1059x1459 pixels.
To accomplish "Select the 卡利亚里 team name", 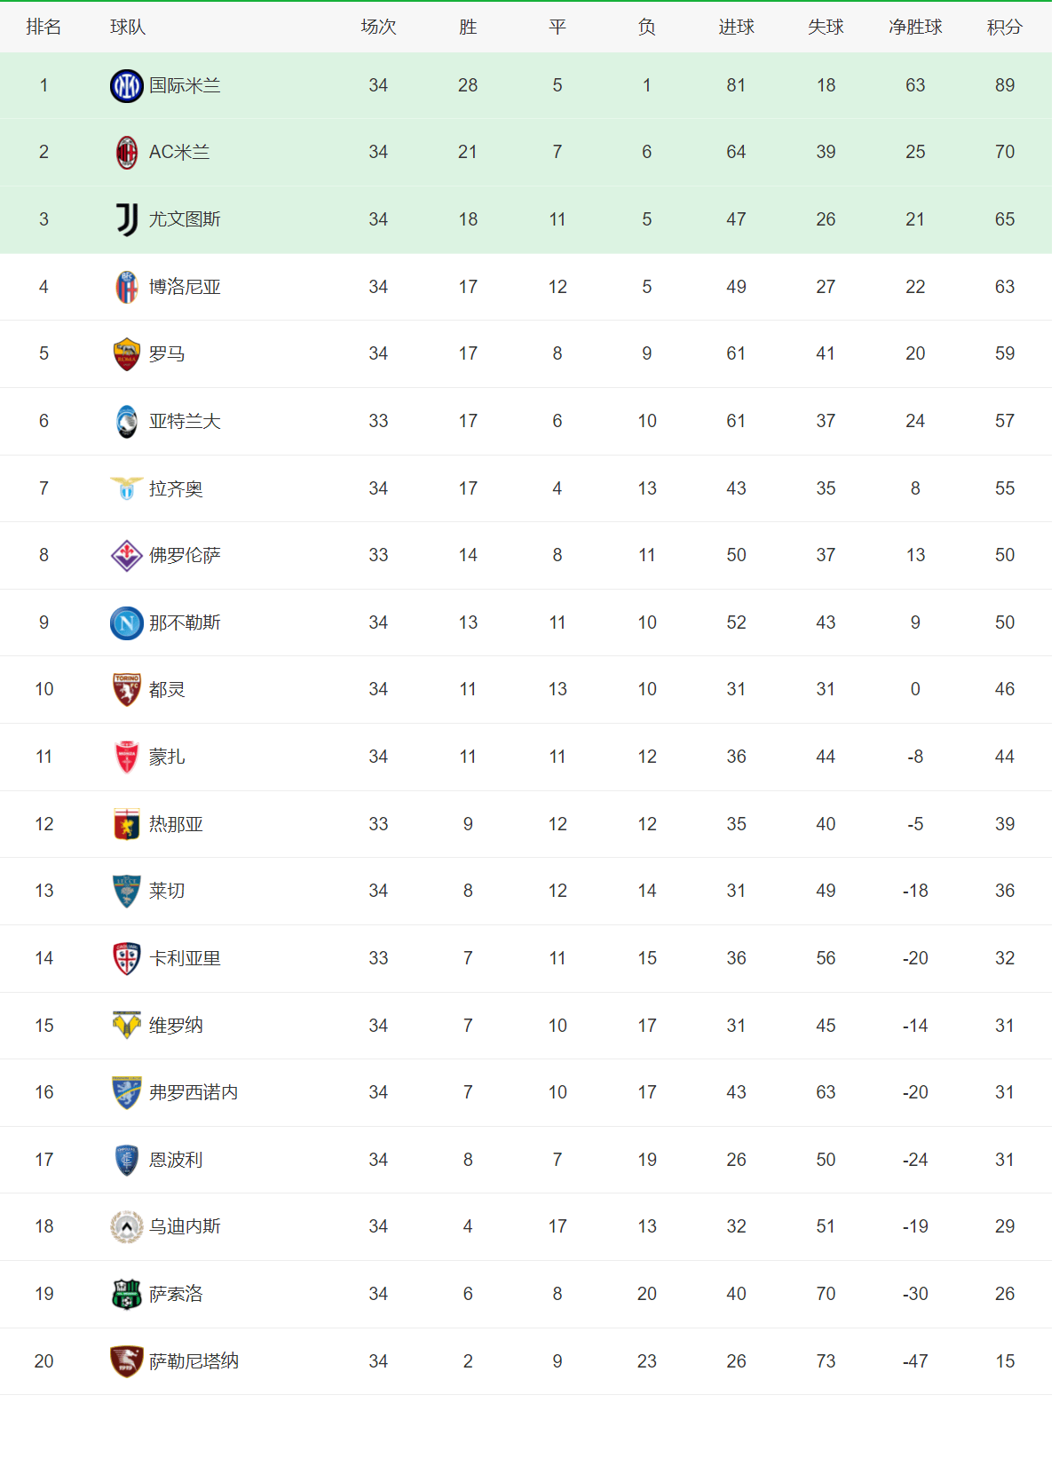I will pyautogui.click(x=185, y=959).
